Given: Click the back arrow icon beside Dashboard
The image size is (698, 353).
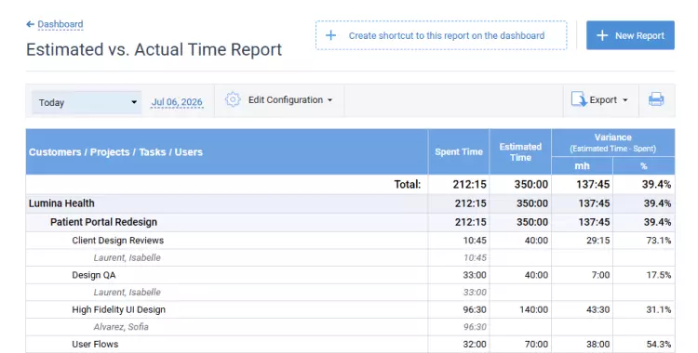Looking at the screenshot, I should [x=31, y=24].
